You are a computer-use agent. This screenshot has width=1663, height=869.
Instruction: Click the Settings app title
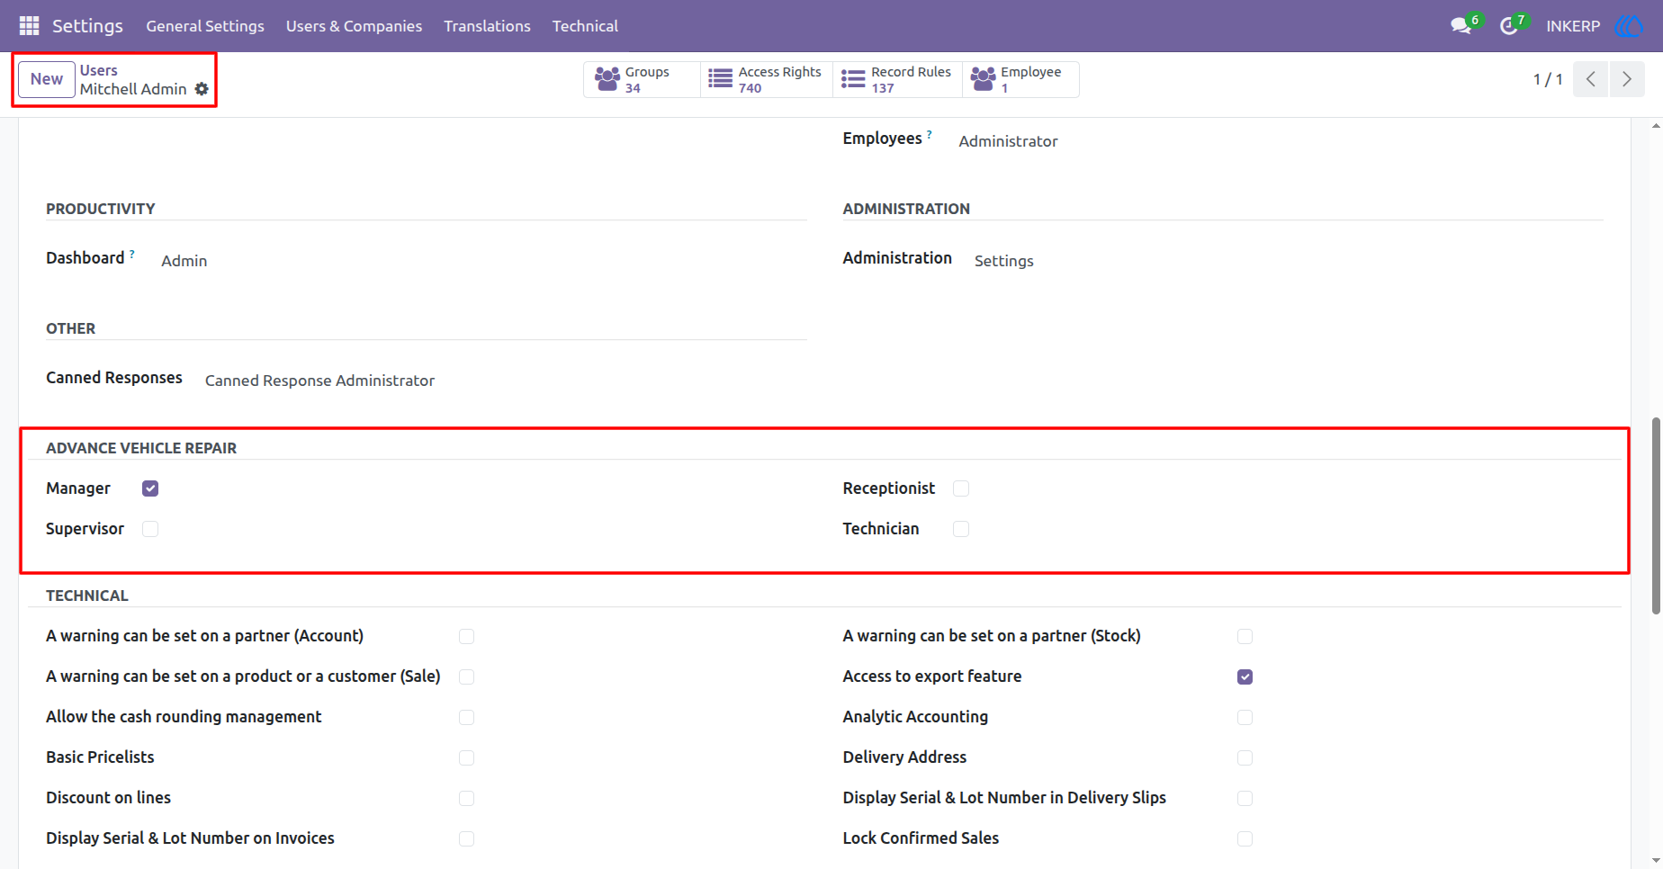pyautogui.click(x=87, y=26)
